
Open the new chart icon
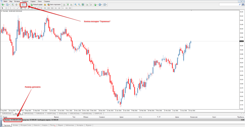click(2, 5)
